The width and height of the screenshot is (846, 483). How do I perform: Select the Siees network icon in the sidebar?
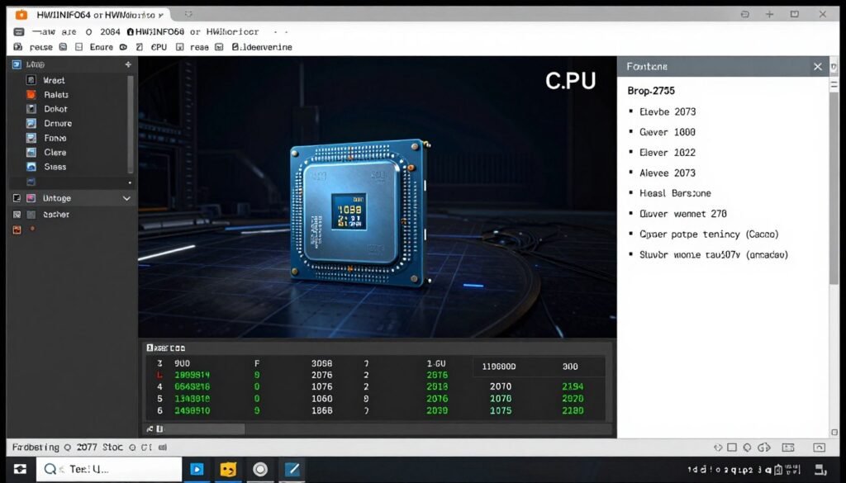[31, 166]
